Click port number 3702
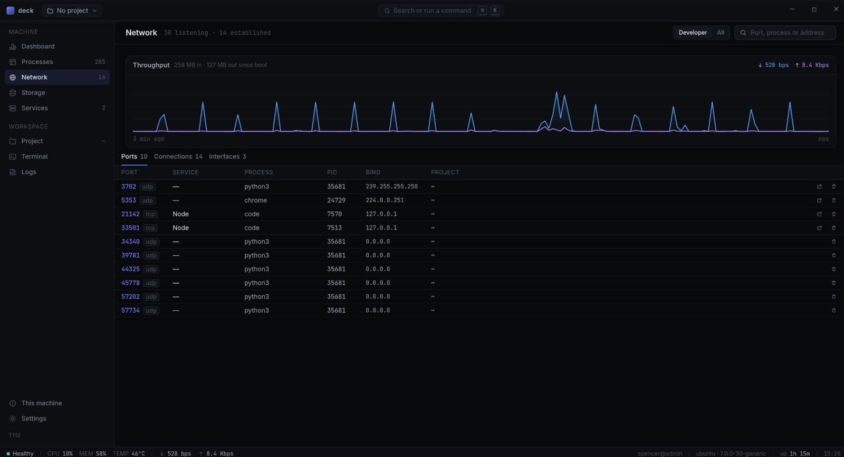The height and width of the screenshot is (457, 844). 129,186
